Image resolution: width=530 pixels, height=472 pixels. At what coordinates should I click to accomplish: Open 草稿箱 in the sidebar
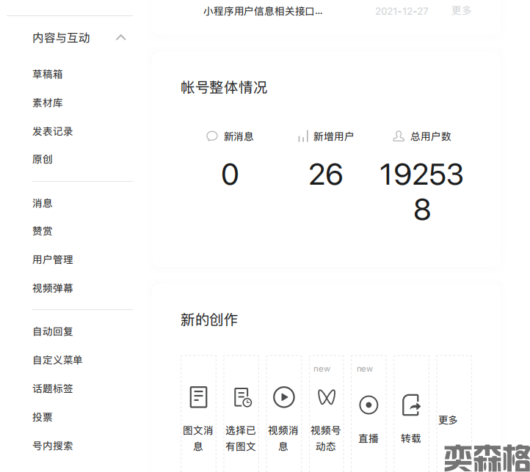tap(48, 74)
